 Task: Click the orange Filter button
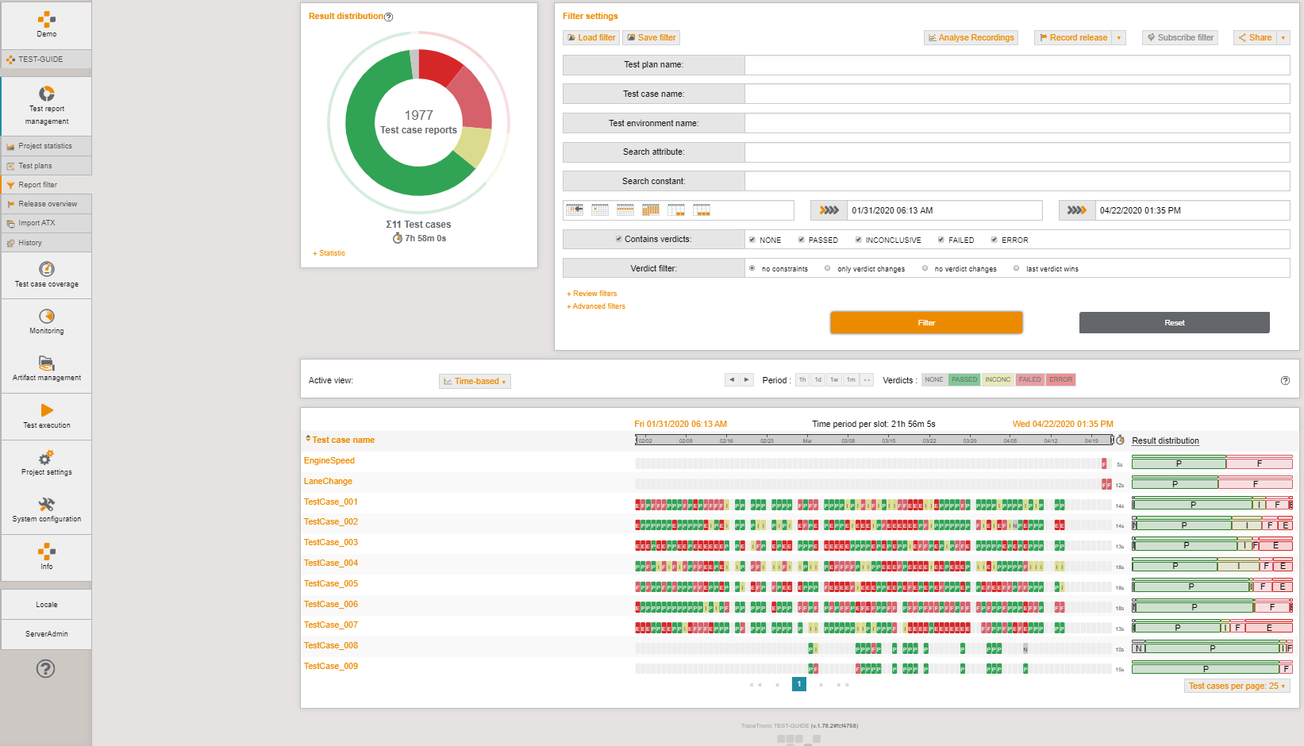click(926, 322)
